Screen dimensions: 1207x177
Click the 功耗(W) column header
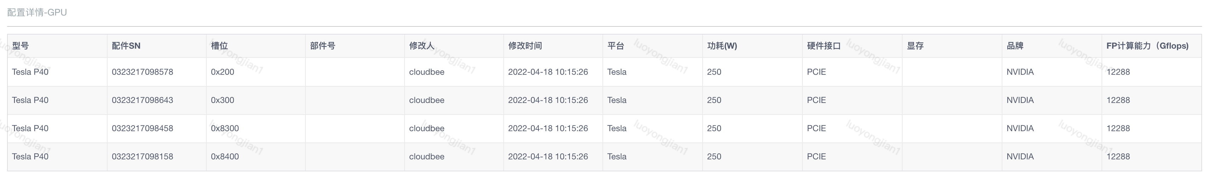click(722, 46)
